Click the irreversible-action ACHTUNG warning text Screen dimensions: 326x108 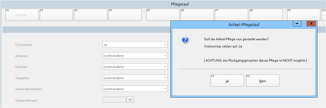[x=255, y=61]
